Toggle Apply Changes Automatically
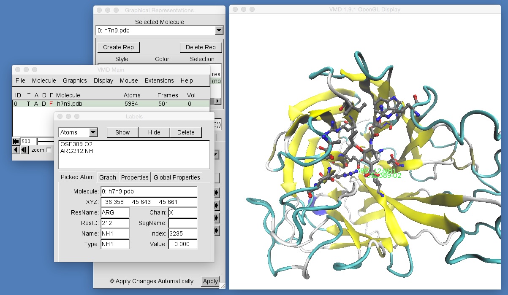508x295 pixels. (x=111, y=281)
